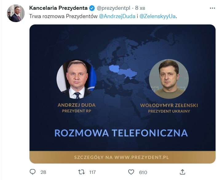The height and width of the screenshot is (180, 222).
Task: Click the gold WWW.PREZYDENT.PL banner in image
Action: pos(122,157)
